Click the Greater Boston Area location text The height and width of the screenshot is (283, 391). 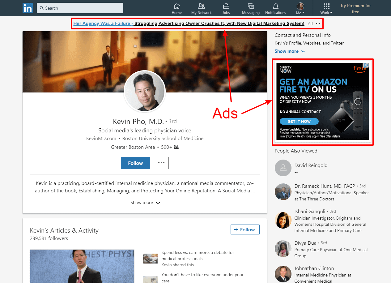(x=133, y=147)
